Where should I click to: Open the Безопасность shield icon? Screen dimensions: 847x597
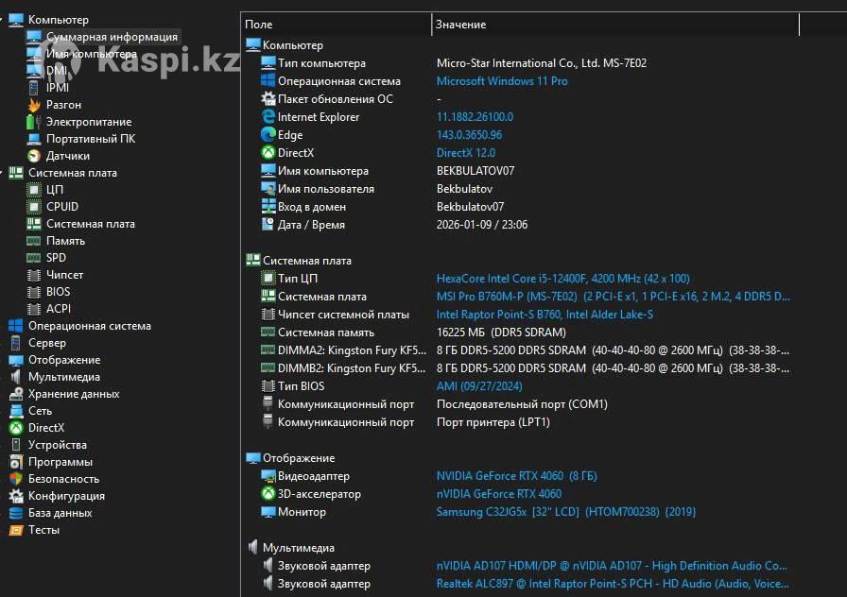16,479
